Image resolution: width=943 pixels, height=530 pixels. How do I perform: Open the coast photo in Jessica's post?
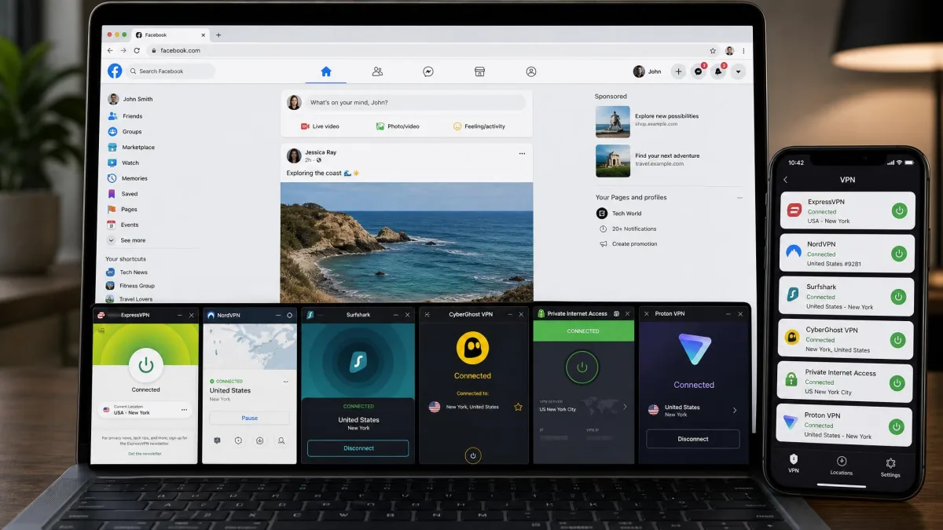[x=406, y=243]
